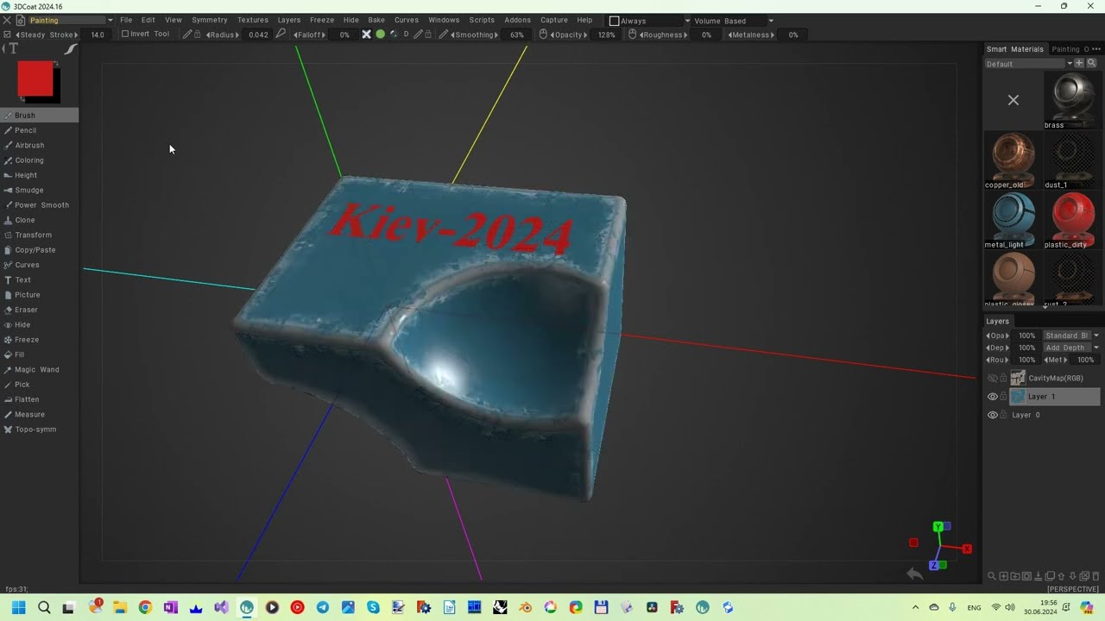Select the Measure tool

39,414
